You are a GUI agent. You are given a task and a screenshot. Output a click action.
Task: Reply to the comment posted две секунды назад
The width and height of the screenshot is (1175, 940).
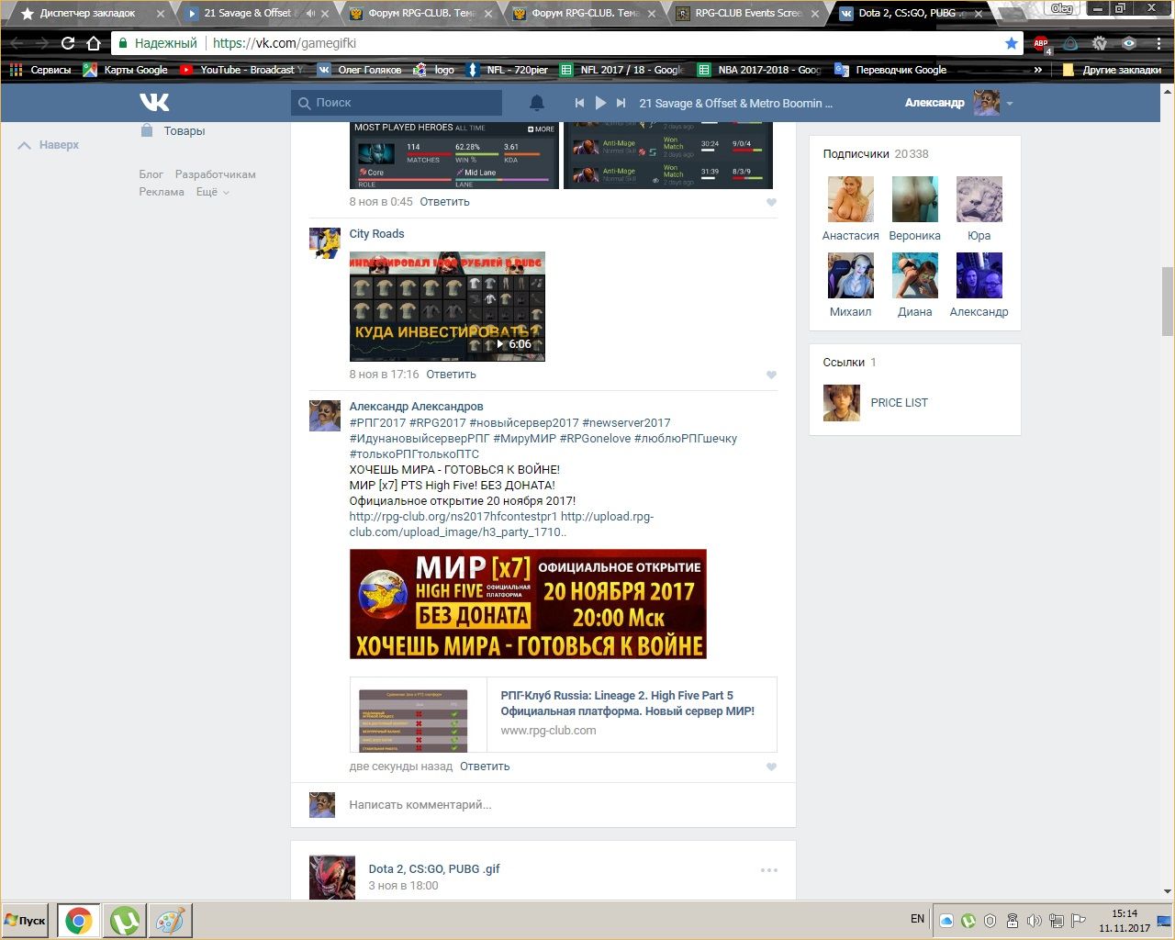[485, 767]
